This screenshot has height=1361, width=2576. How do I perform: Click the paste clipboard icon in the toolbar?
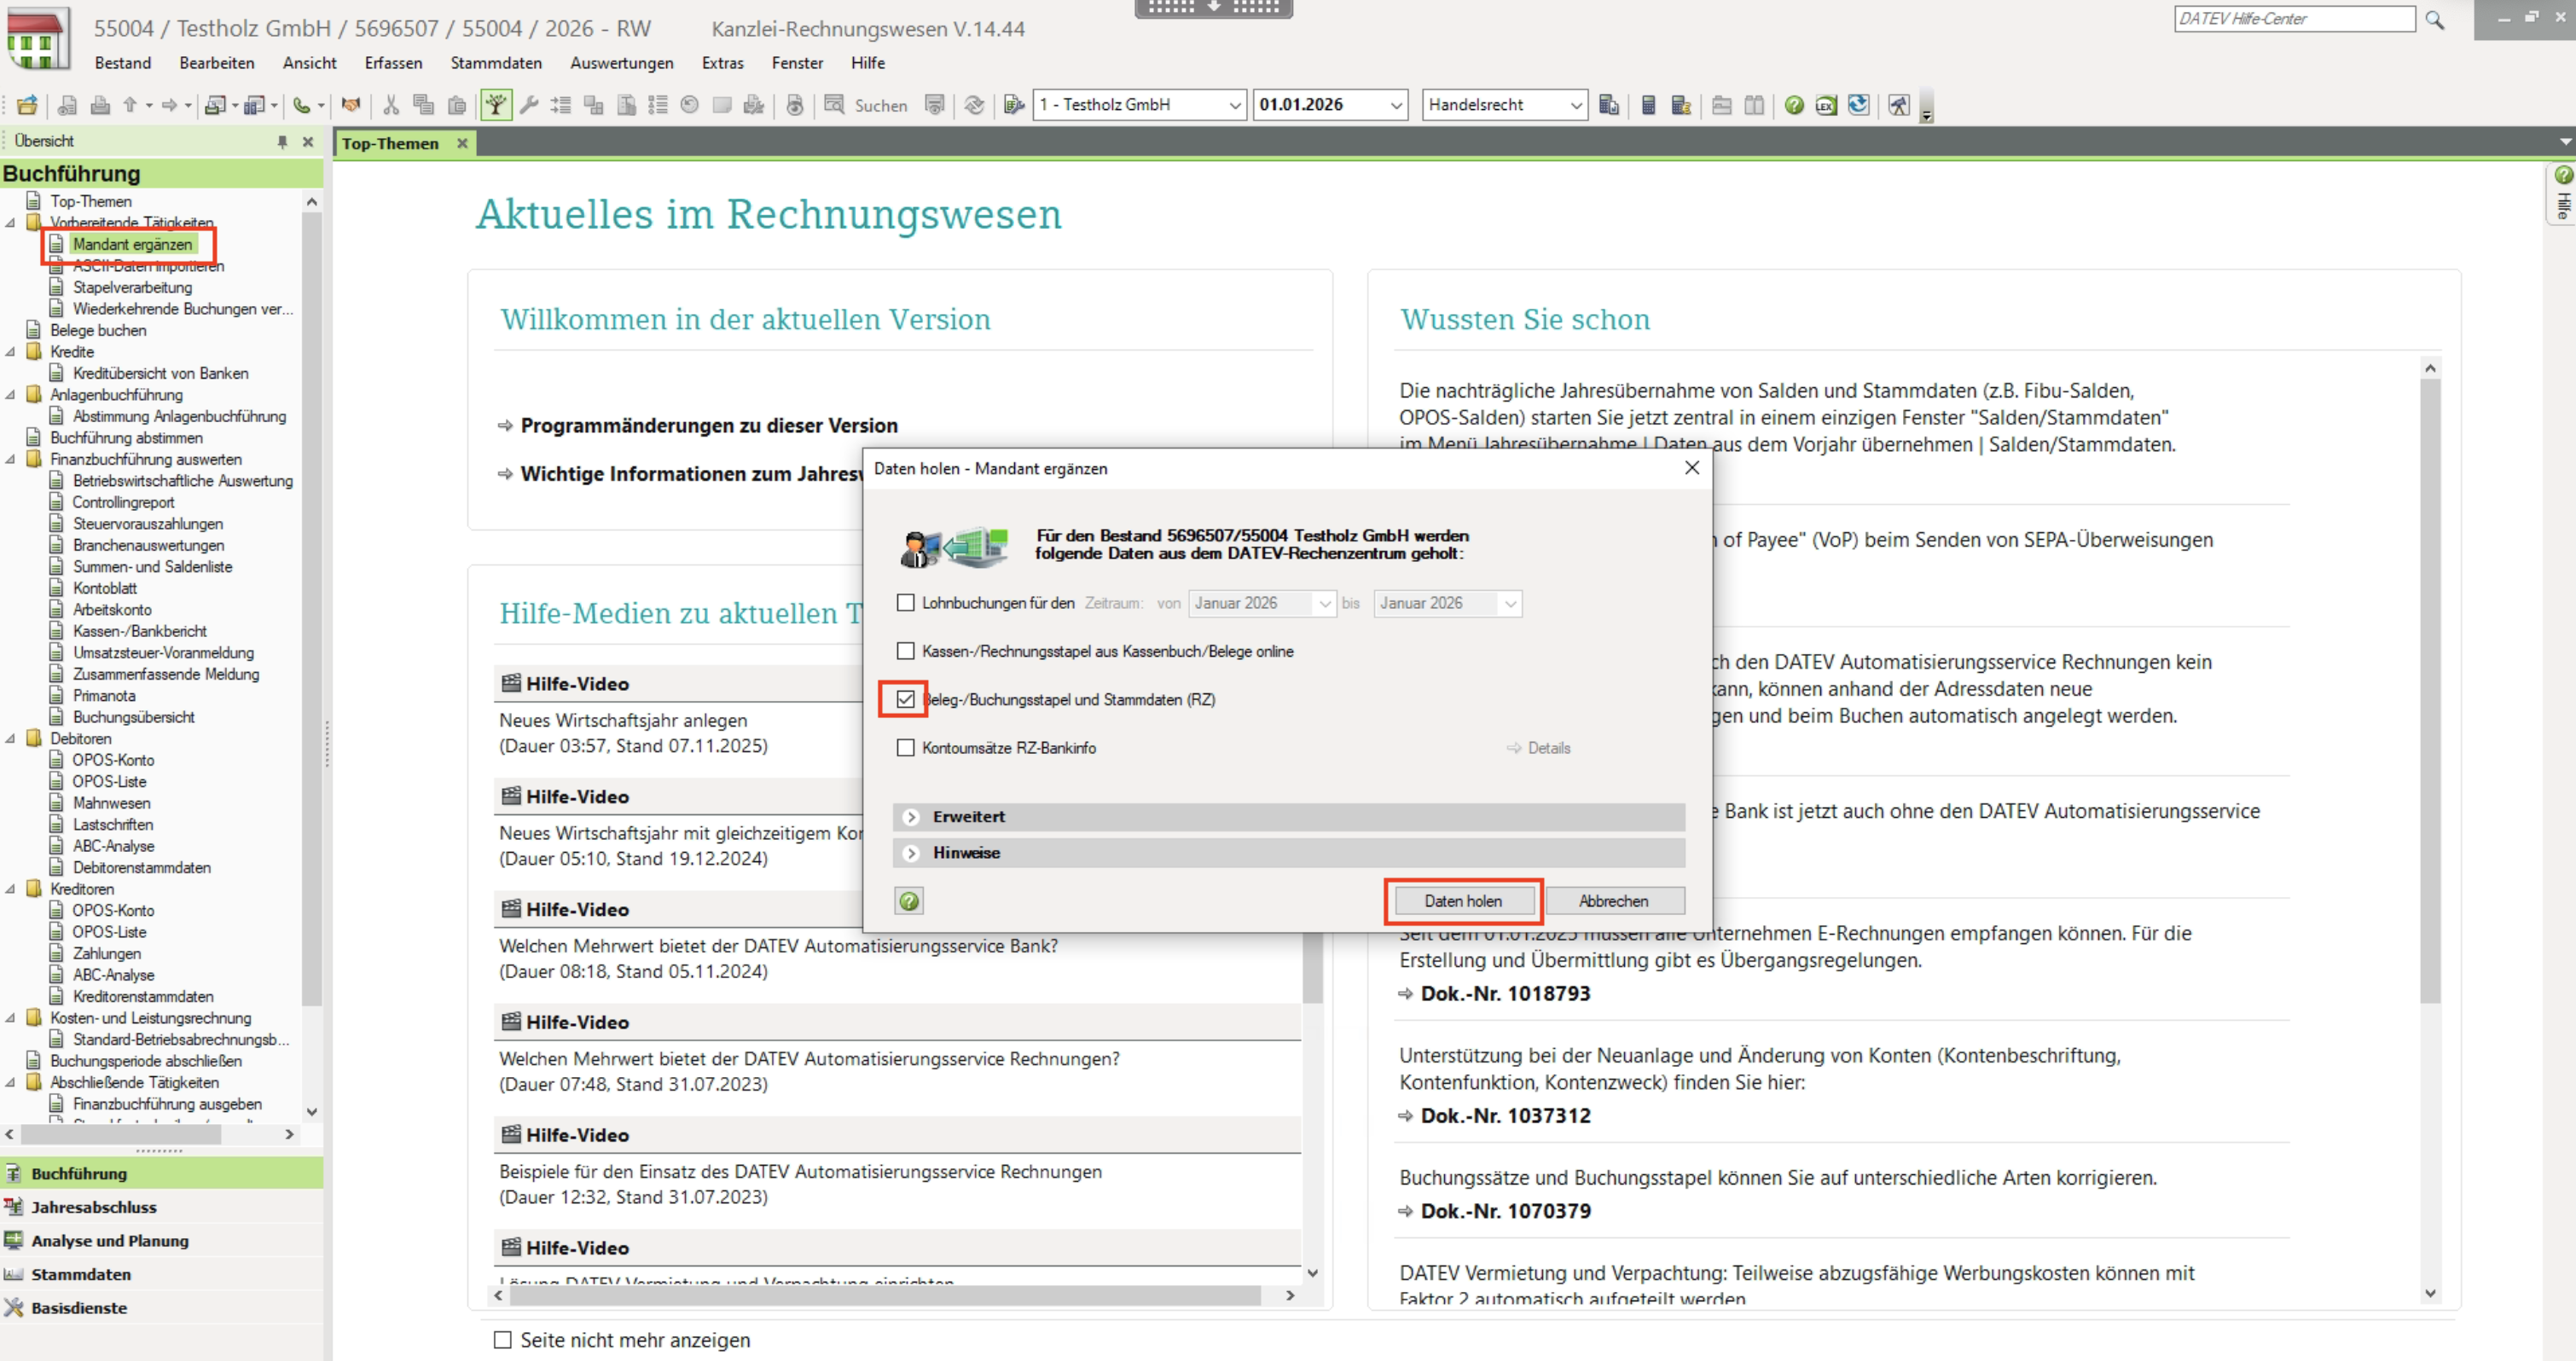coord(457,105)
